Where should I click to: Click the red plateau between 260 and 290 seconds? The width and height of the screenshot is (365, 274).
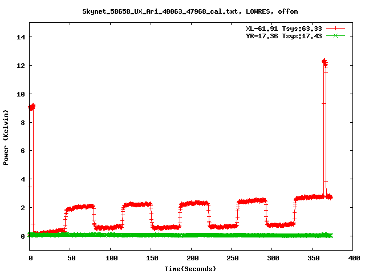[x=252, y=201]
